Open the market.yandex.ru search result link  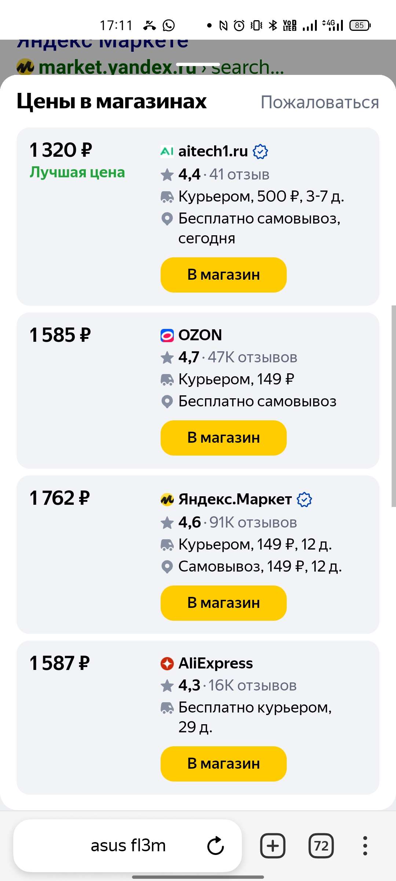(x=117, y=68)
